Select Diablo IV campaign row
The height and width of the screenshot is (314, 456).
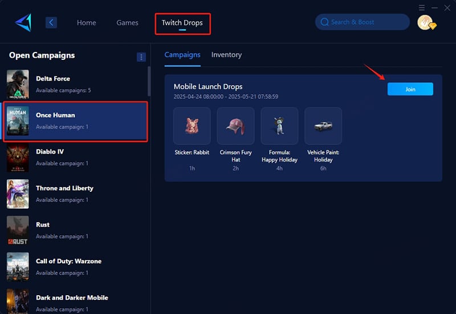[75, 158]
